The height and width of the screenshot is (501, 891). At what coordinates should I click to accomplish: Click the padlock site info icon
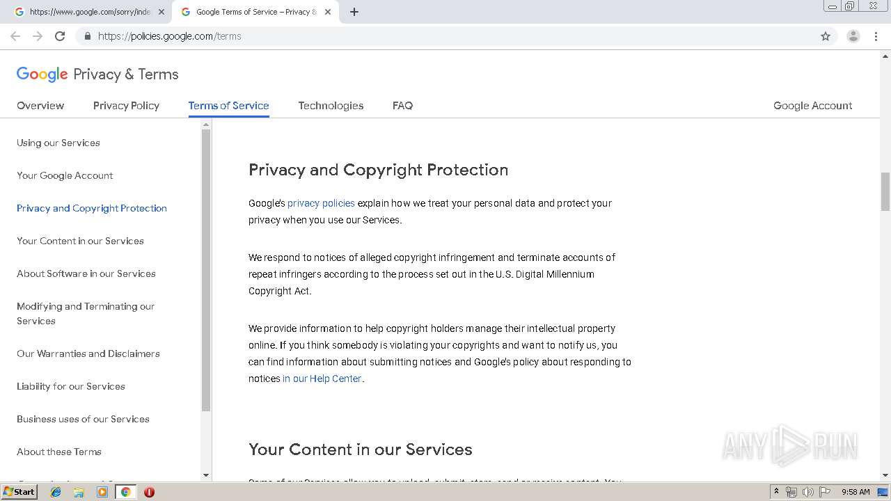point(87,36)
